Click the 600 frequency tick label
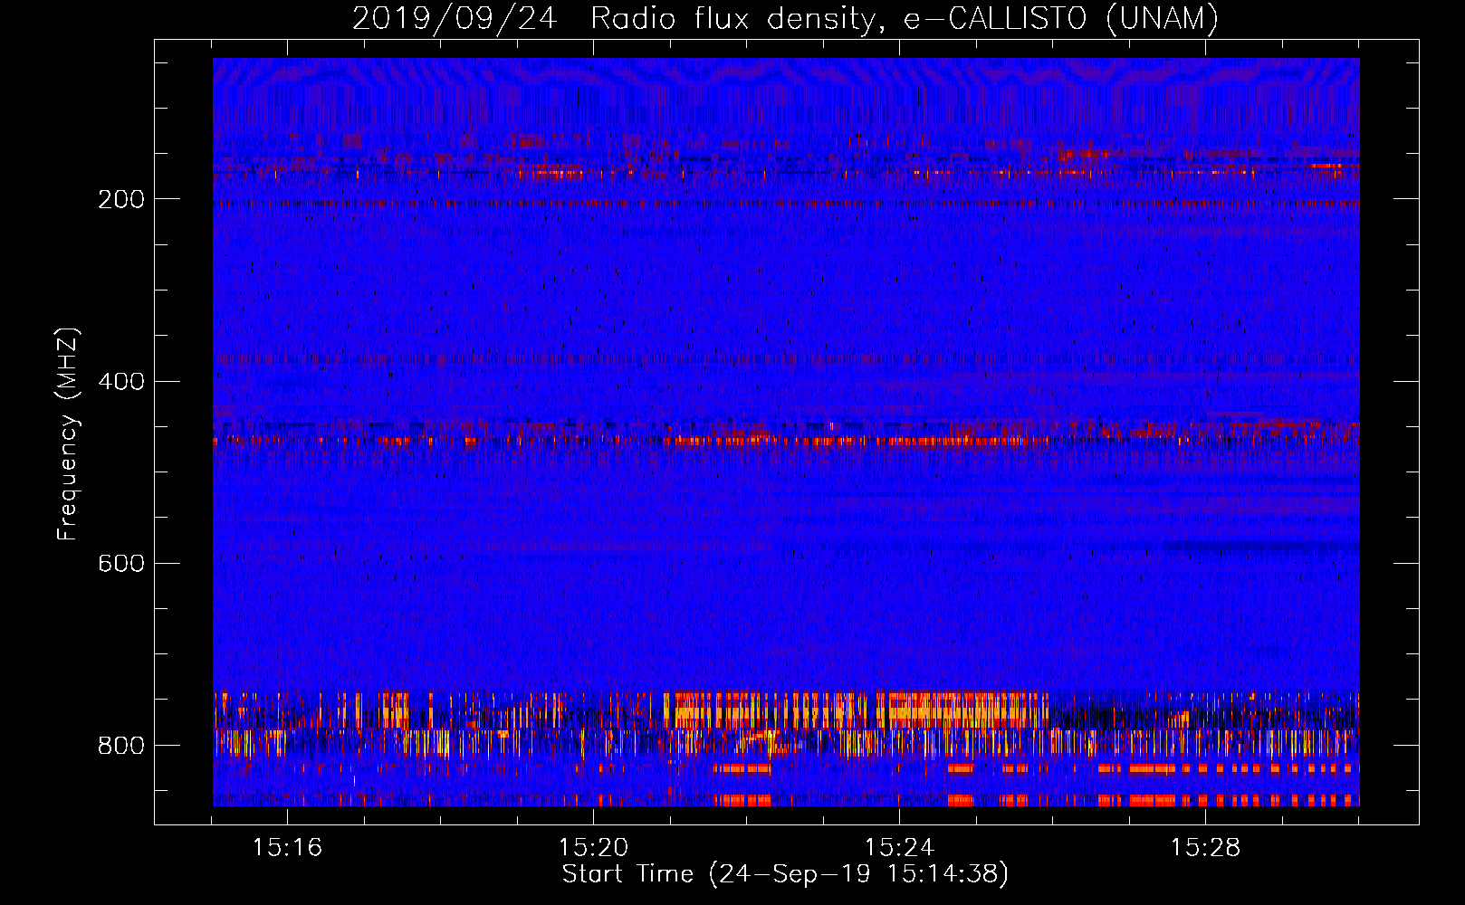The width and height of the screenshot is (1465, 905). click(x=121, y=563)
